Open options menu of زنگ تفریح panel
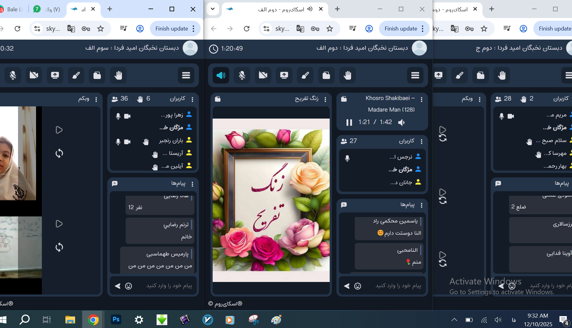The width and height of the screenshot is (572, 328). click(x=325, y=99)
